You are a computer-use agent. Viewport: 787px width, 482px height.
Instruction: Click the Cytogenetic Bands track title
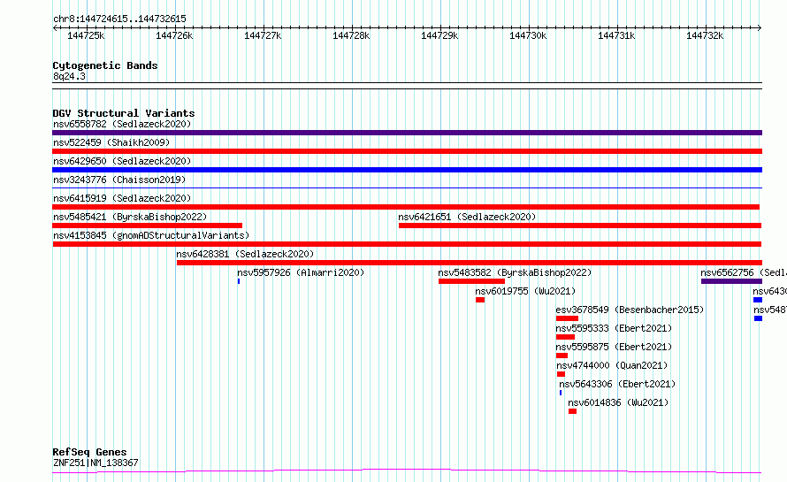tap(105, 65)
